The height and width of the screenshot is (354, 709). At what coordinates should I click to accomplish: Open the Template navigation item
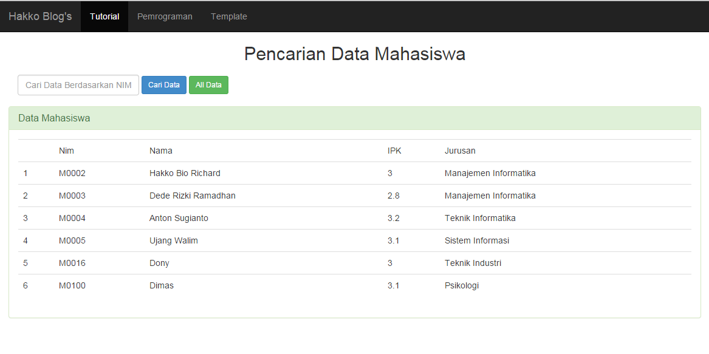[229, 16]
